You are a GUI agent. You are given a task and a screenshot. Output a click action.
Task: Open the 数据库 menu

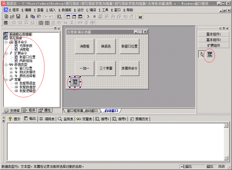pyautogui.click(x=65, y=10)
